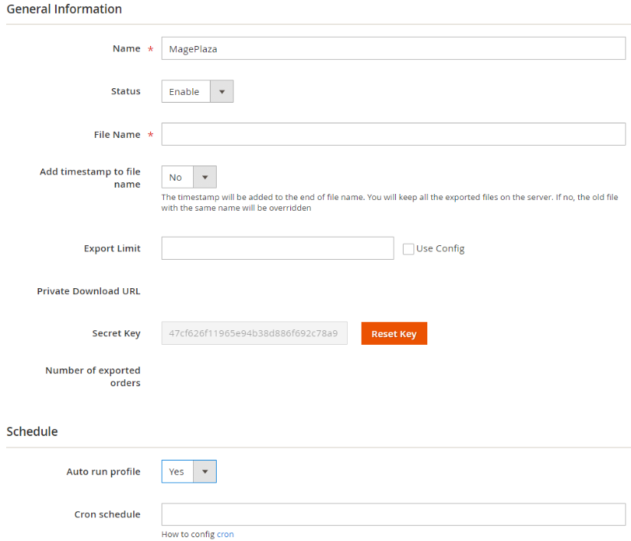Click the Cron schedule label
This screenshot has height=541, width=631.
(x=106, y=514)
